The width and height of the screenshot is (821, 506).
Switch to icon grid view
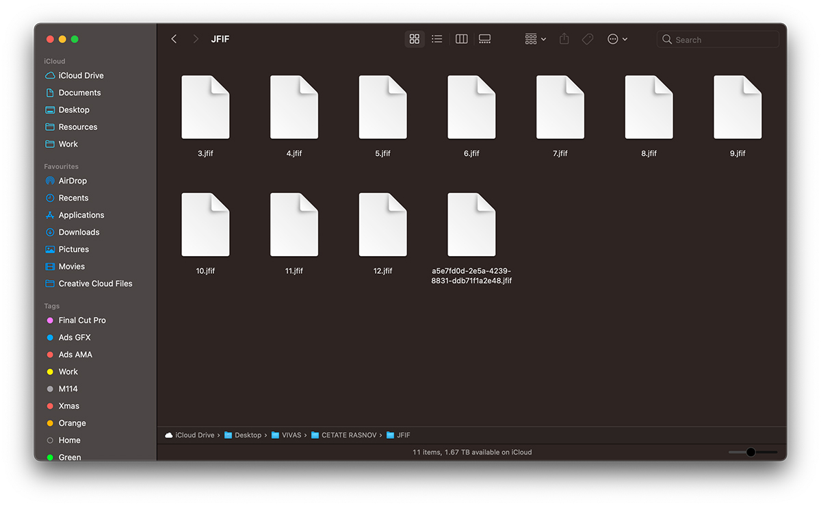[414, 40]
